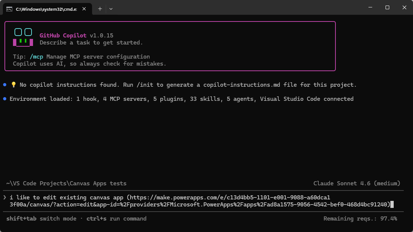Click the prompt chevron at input line
413x232 pixels.
[5, 197]
